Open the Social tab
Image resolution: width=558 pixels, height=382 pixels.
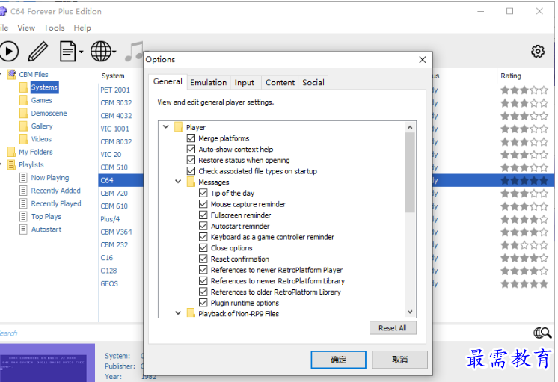[313, 82]
